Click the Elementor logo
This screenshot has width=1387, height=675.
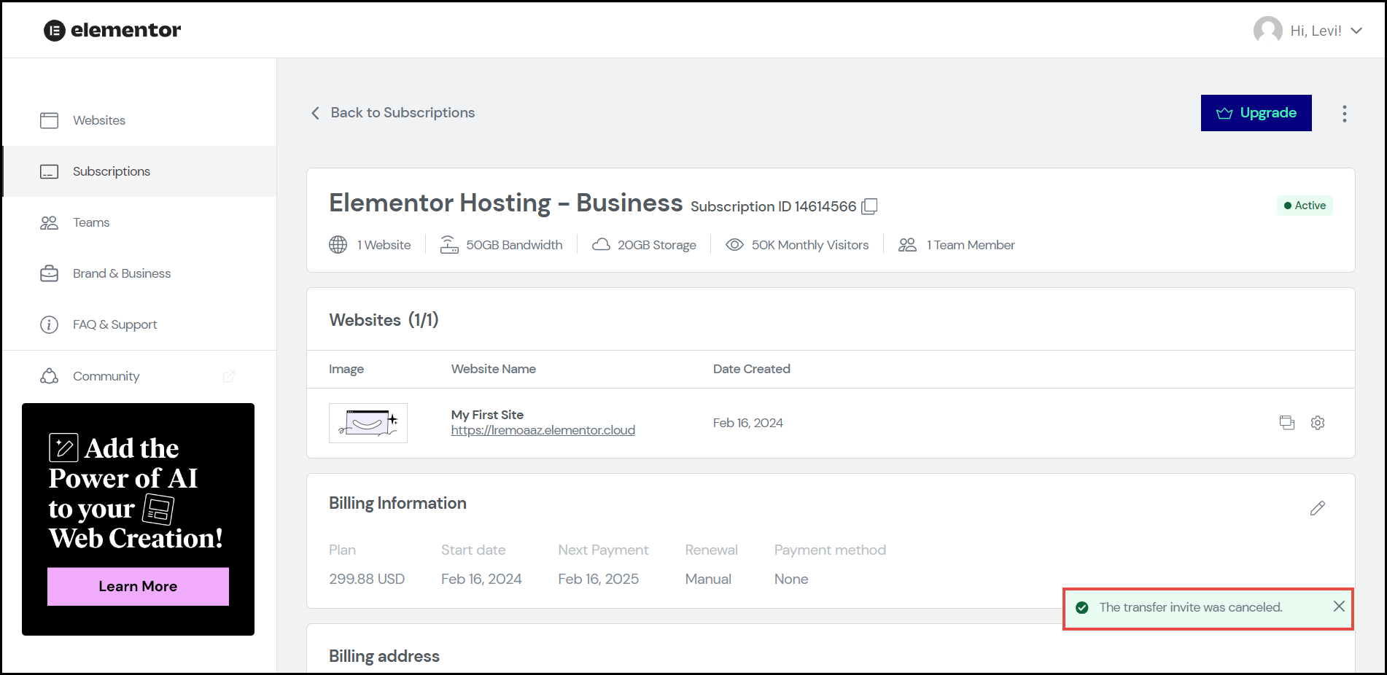(112, 30)
